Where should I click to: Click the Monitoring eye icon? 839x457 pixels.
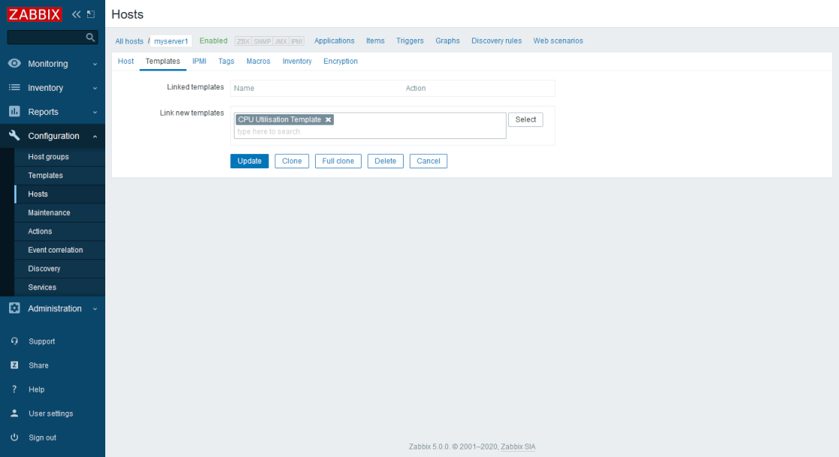tap(14, 63)
